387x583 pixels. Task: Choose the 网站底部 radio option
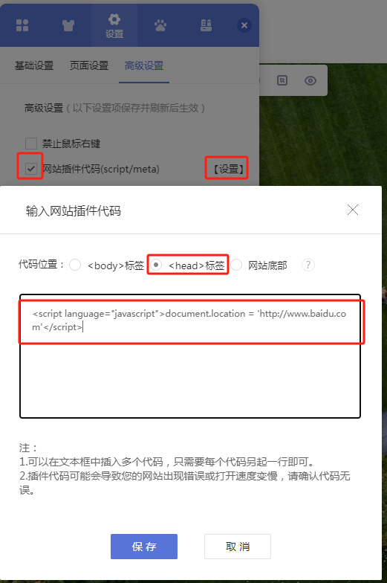[x=236, y=265]
